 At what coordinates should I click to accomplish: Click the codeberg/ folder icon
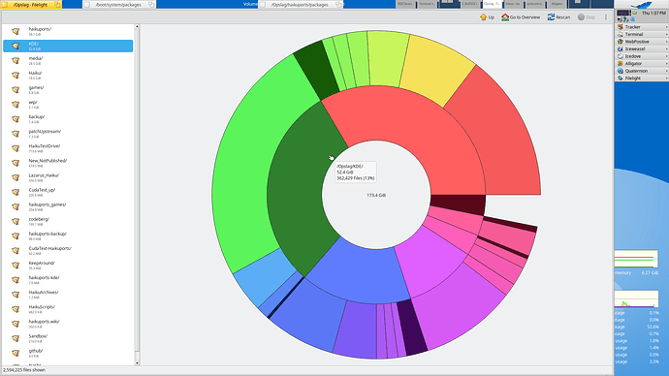click(16, 221)
